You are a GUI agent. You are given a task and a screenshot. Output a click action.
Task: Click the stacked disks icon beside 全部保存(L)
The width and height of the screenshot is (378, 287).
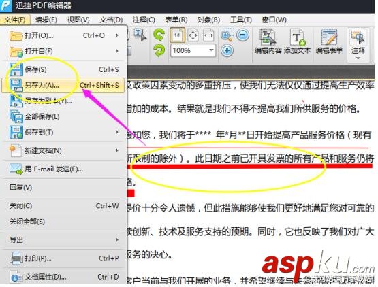(16, 116)
